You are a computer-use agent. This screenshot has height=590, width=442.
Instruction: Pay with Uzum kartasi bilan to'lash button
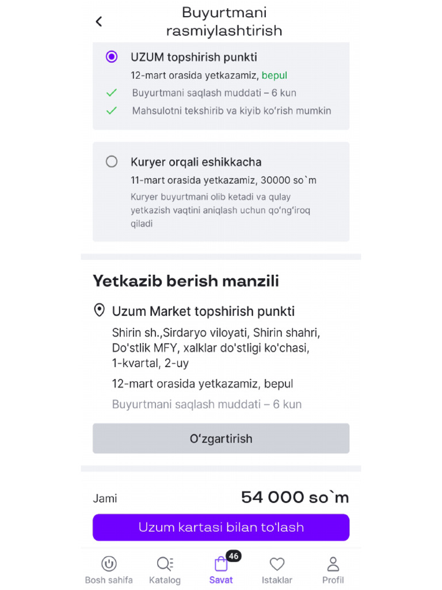221,527
